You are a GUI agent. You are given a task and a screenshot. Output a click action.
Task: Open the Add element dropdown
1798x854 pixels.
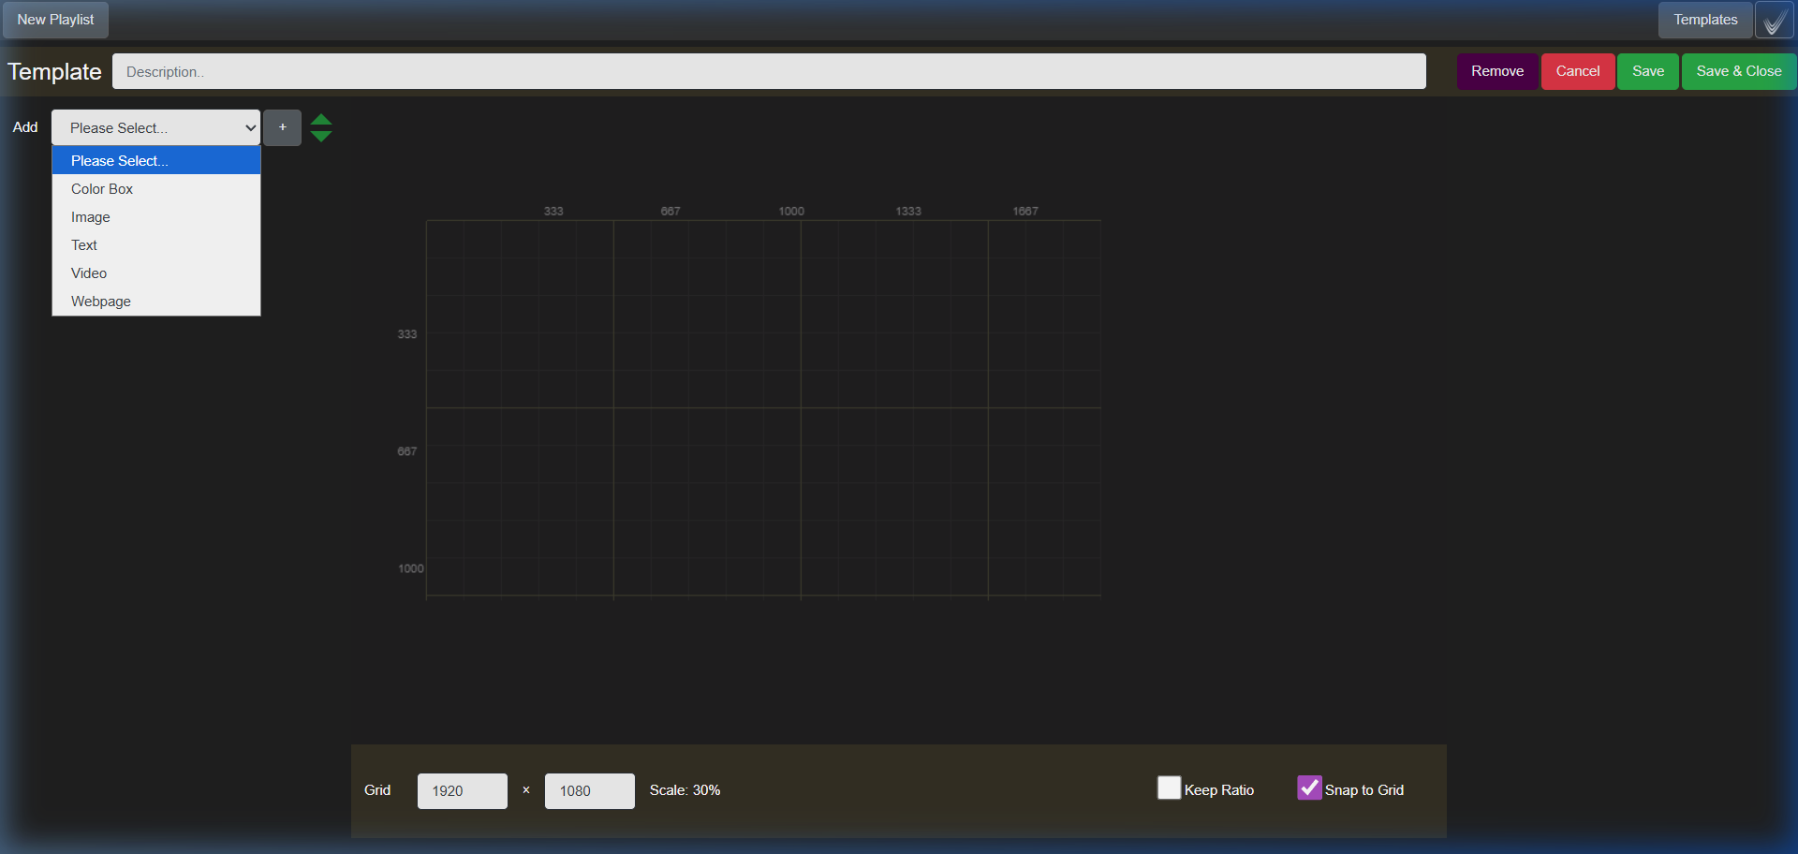tap(155, 127)
